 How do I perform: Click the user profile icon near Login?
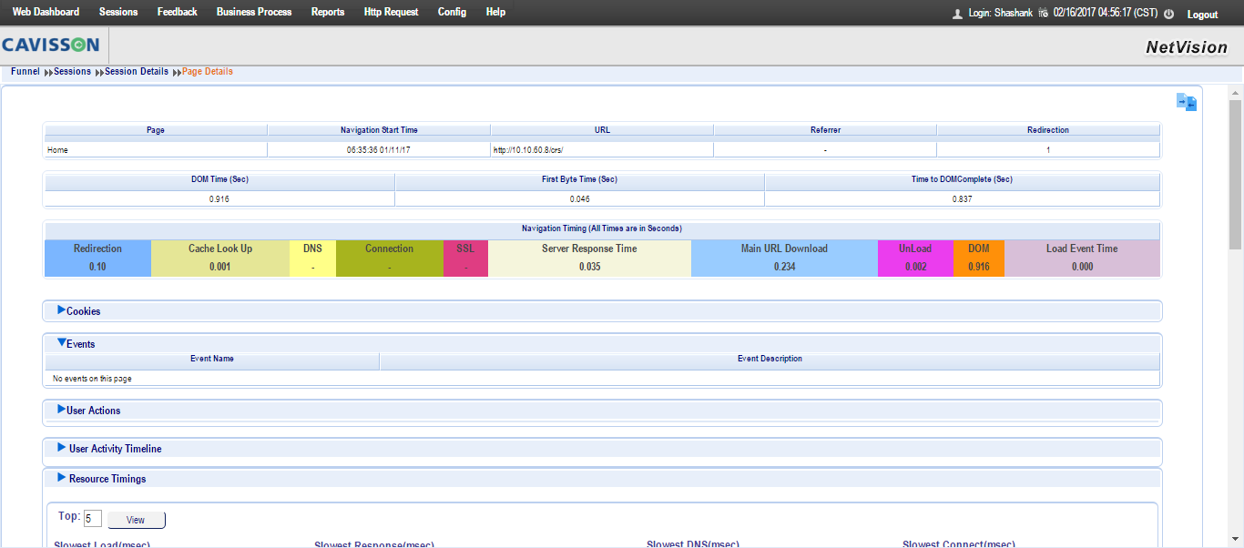pos(957,14)
